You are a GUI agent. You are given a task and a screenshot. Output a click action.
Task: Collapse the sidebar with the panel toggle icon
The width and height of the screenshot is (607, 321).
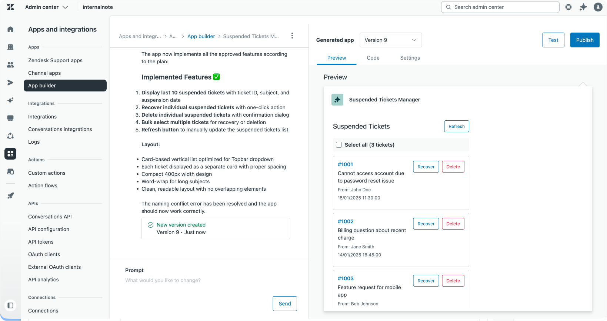coord(10,305)
